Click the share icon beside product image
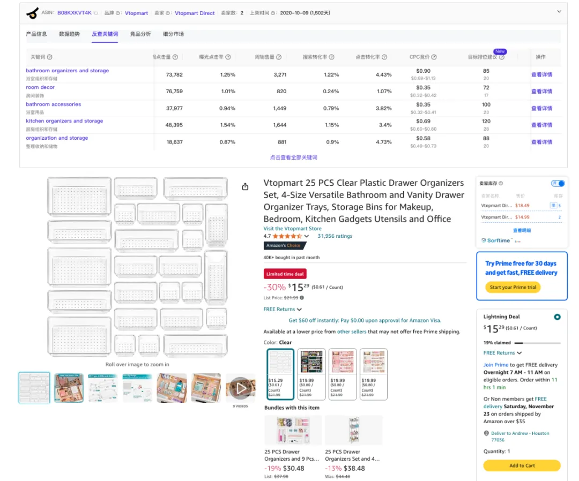 [245, 186]
